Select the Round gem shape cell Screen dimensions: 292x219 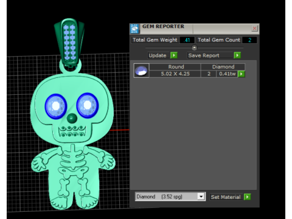pyautogui.click(x=175, y=67)
